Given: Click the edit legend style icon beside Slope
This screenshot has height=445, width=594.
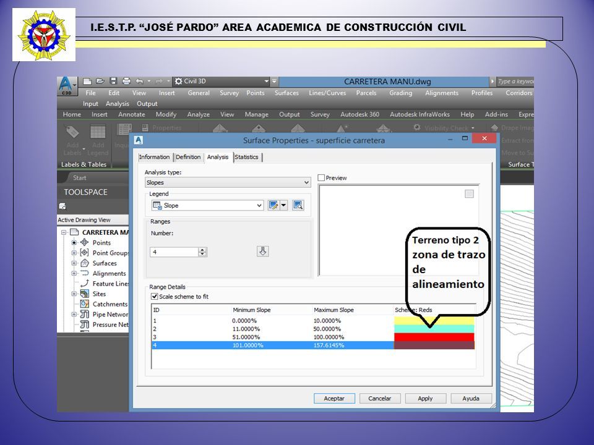Looking at the screenshot, I should pos(273,205).
